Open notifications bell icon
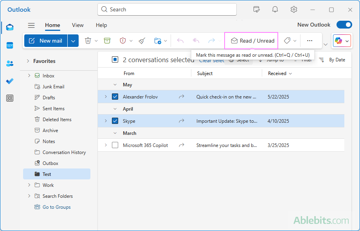 (x=275, y=9)
